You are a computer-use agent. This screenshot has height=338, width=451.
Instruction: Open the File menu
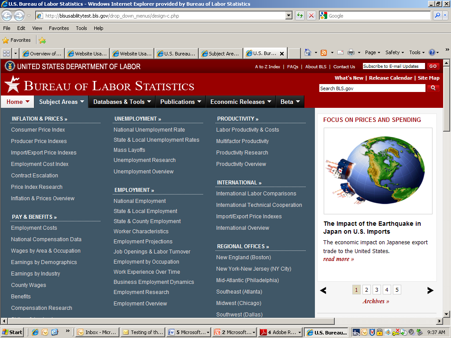(7, 28)
